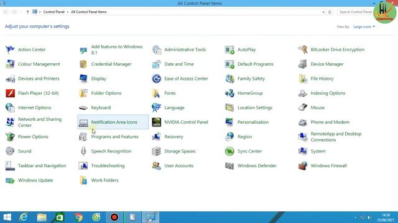Viewport: 398px width, 223px height.
Task: Open the Keyboard icon
Action: 83,108
